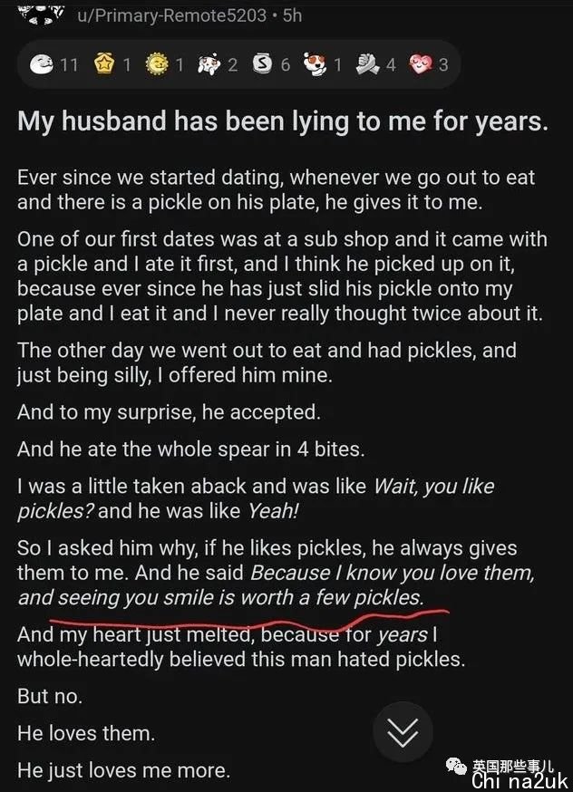The width and height of the screenshot is (573, 792).
Task: Tap the double-chevron jump down button
Action: pyautogui.click(x=403, y=732)
